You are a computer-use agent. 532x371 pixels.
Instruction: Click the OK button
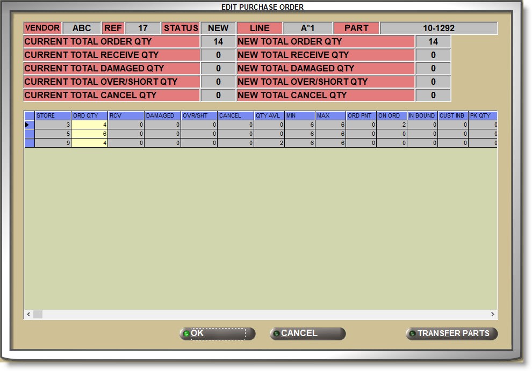click(x=217, y=333)
